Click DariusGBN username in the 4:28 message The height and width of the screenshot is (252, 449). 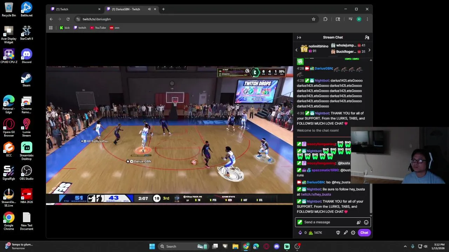[x=323, y=69]
